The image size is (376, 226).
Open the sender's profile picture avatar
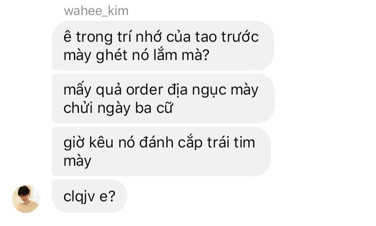point(26,199)
